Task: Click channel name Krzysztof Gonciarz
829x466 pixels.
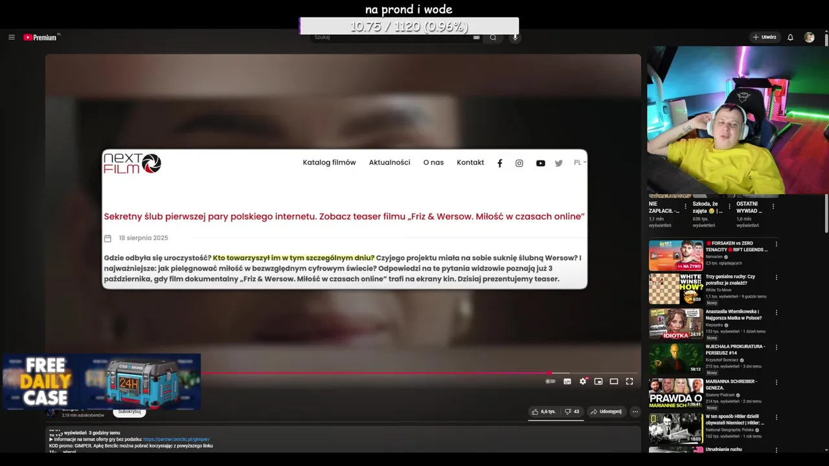Action: click(722, 360)
